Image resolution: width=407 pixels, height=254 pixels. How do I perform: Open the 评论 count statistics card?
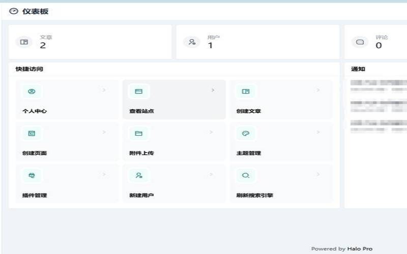point(376,42)
